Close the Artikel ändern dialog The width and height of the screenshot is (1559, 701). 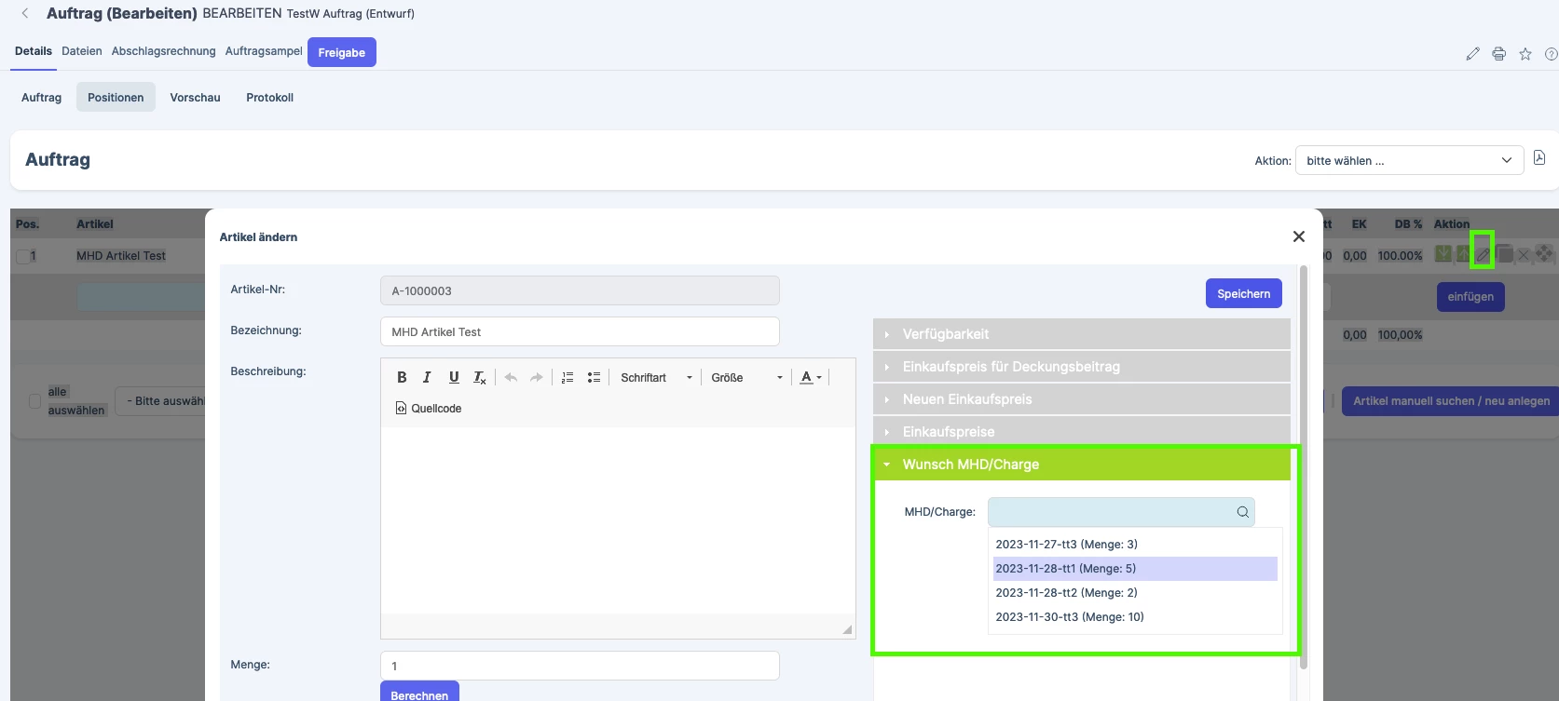[x=1298, y=236]
